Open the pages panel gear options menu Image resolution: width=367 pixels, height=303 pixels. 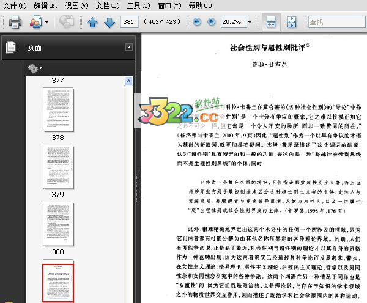(34, 68)
